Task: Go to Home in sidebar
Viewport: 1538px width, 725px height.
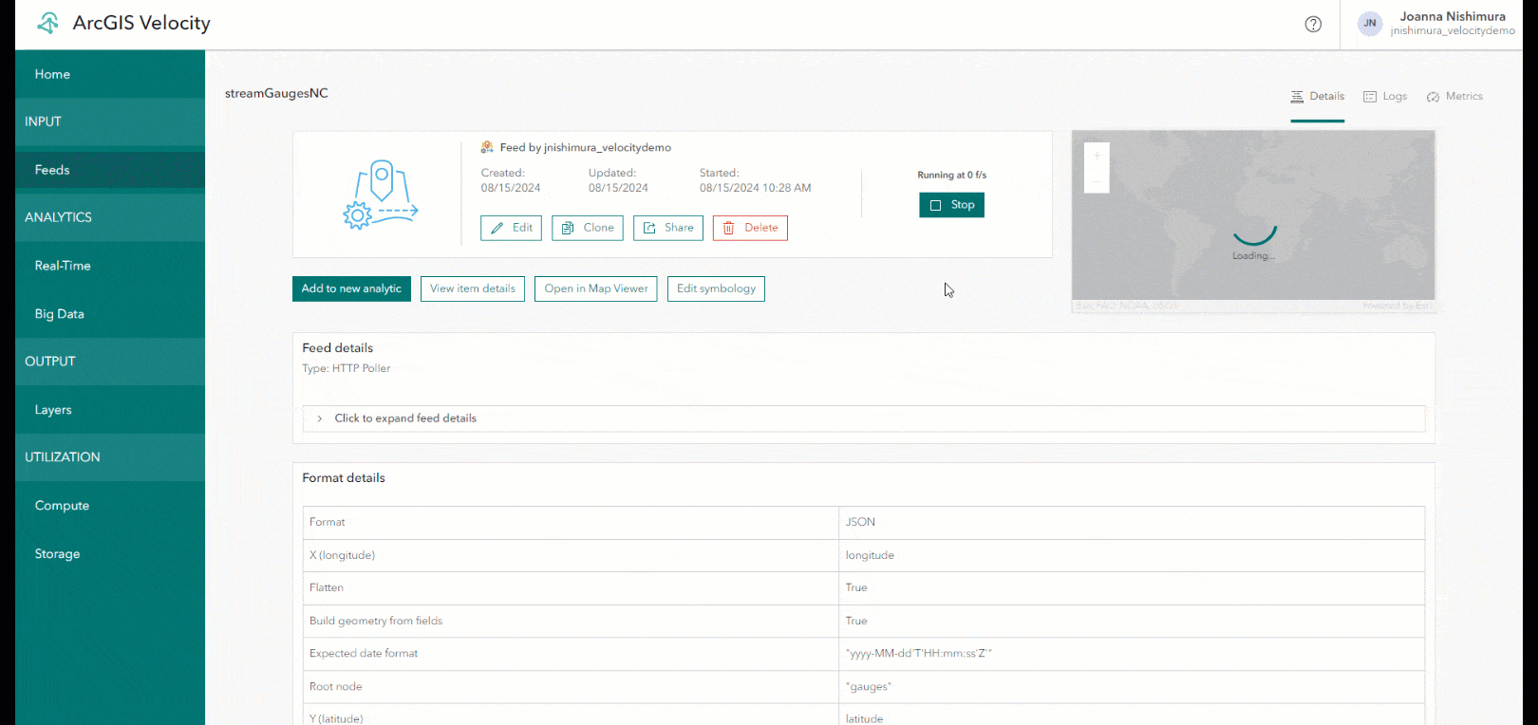Action: (x=110, y=74)
